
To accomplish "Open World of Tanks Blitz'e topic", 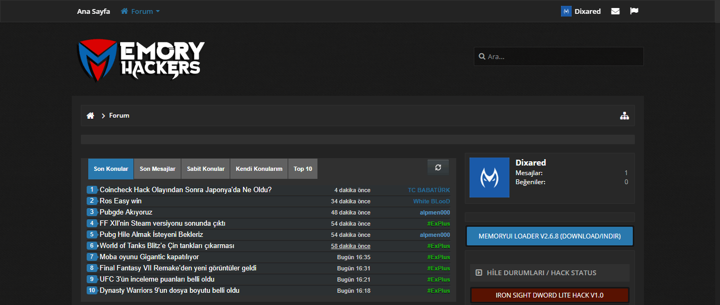I will click(167, 246).
